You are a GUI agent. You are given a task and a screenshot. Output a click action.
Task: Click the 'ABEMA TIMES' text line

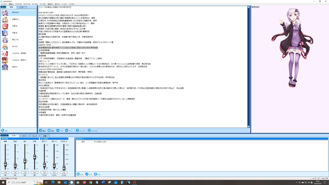45,45
